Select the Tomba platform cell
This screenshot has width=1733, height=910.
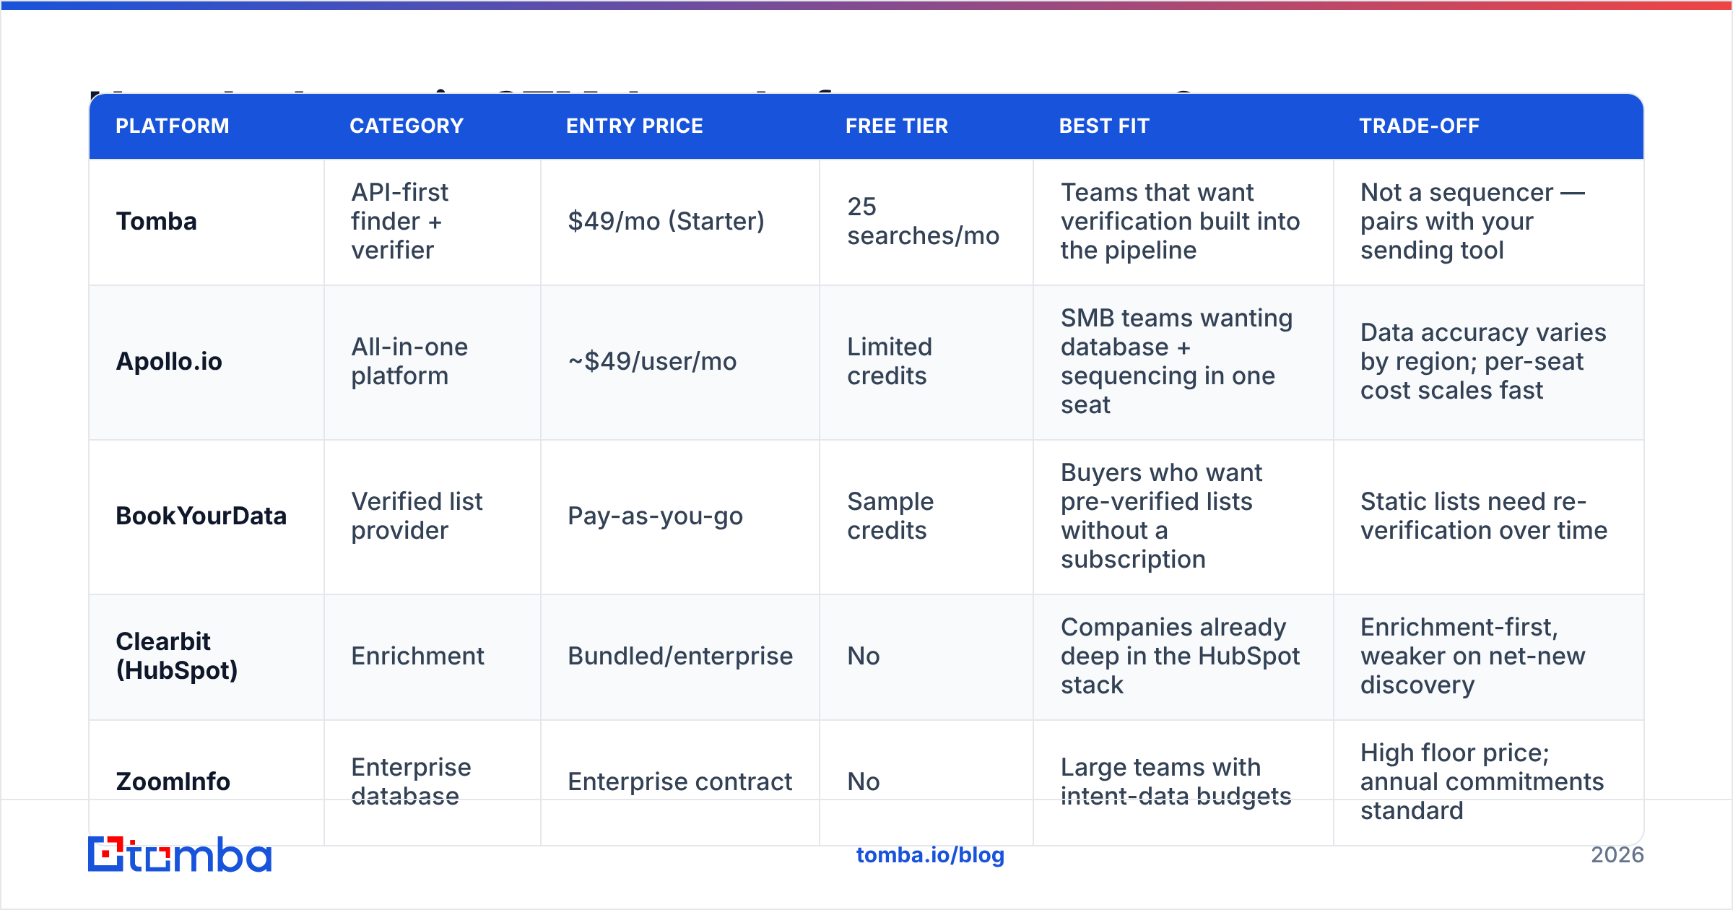coord(207,222)
